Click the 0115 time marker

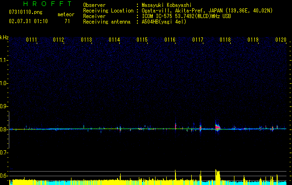click(142, 40)
